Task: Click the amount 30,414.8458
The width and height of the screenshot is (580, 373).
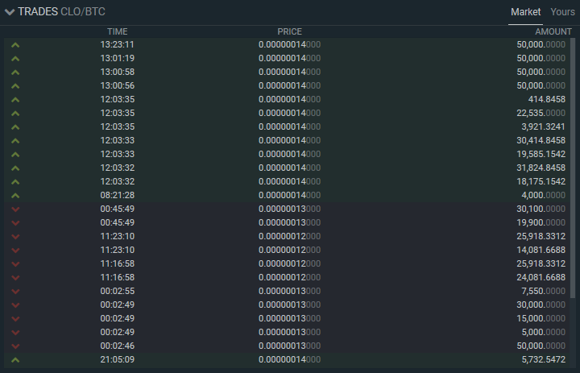Action: [x=541, y=140]
